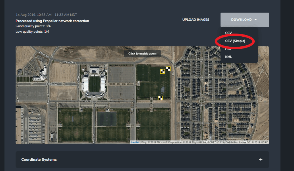Open the Leaflet attribution link

coord(135,142)
